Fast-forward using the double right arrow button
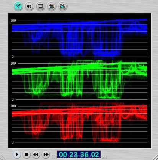Screen dimensions: 158x160 46,155
